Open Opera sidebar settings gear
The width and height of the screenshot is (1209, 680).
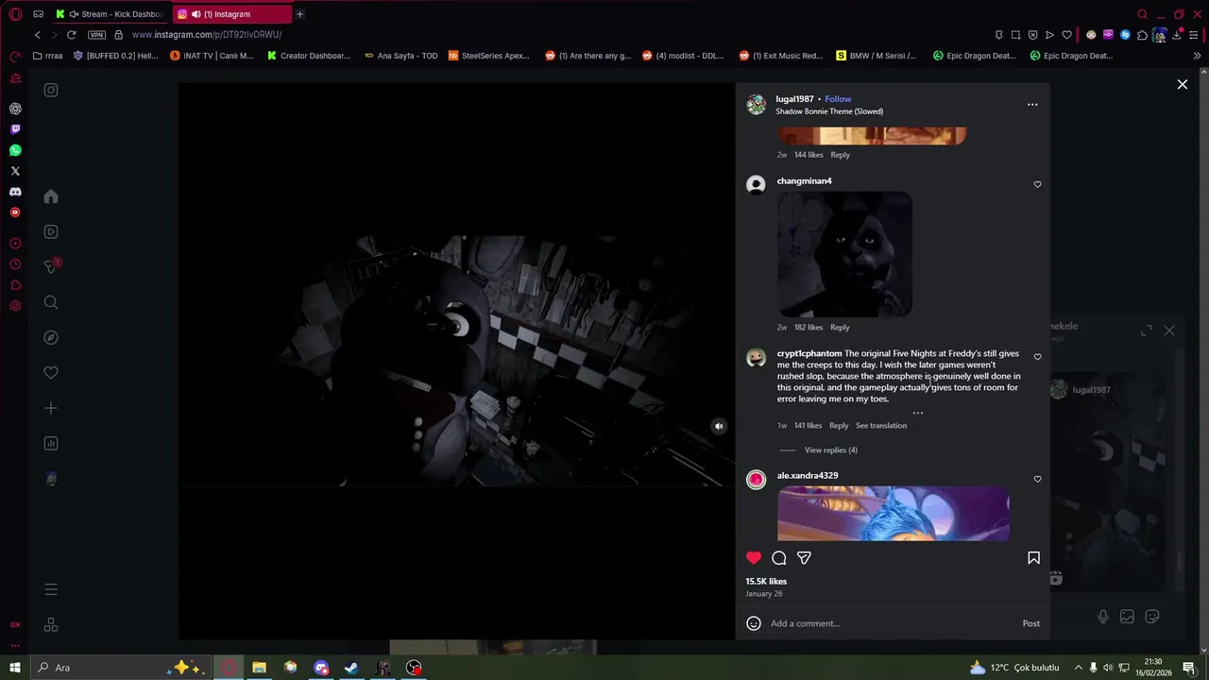[15, 306]
